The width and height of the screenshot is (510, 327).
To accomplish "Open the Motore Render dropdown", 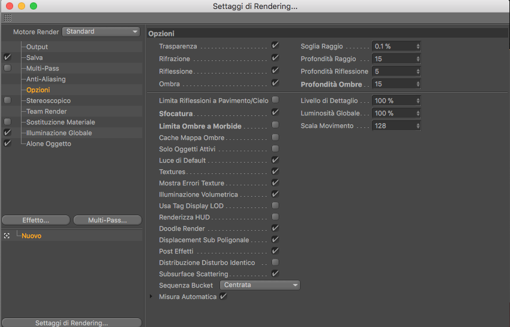I will point(101,32).
